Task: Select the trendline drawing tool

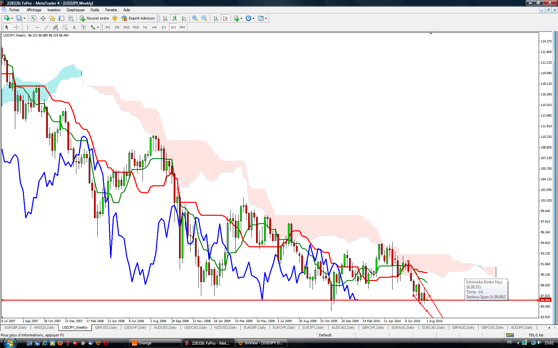Action: pyautogui.click(x=46, y=27)
